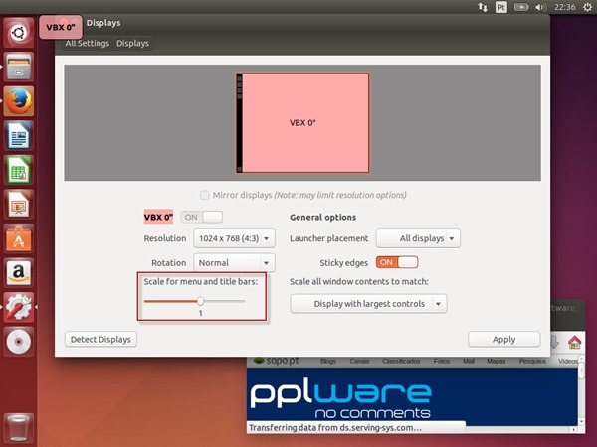Select the VBX 0" monitor preview
This screenshot has height=447, width=597.
tap(302, 123)
